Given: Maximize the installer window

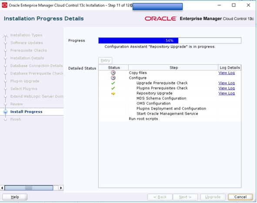Looking at the screenshot, I should click(x=234, y=5).
